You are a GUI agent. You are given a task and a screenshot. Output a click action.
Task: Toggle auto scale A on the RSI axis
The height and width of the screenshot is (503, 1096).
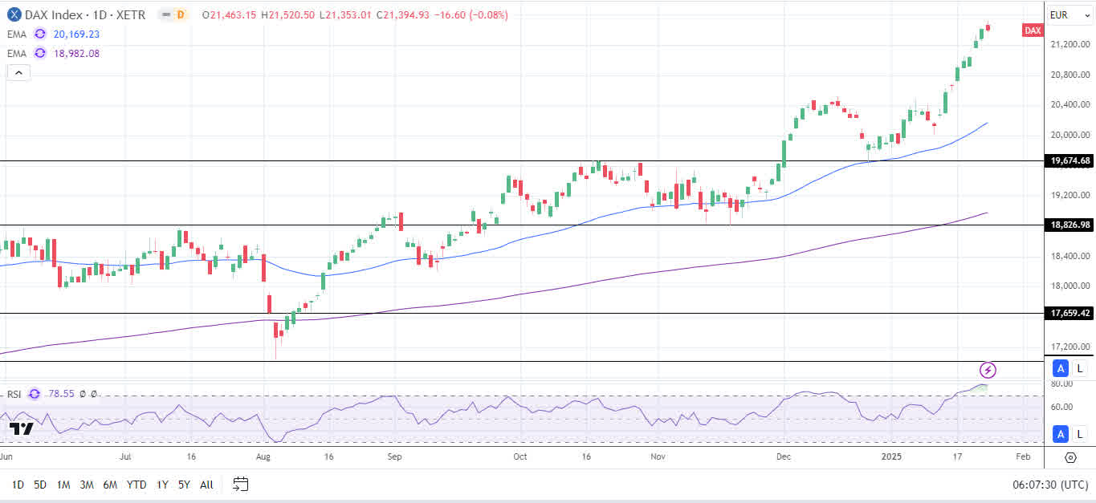tap(1061, 434)
